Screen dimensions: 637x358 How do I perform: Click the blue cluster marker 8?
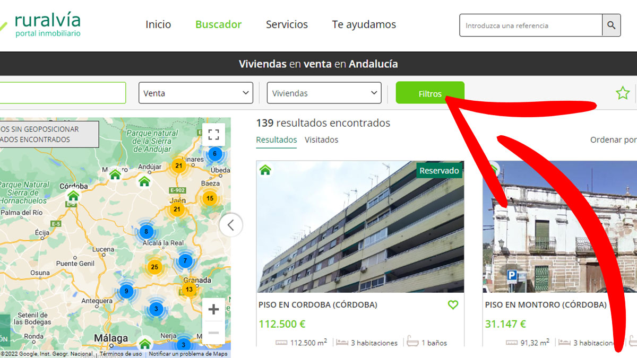[x=146, y=232]
